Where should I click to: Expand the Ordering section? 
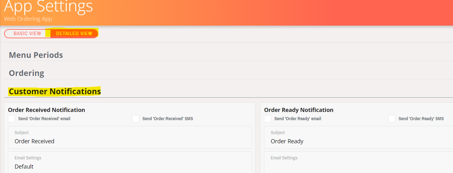27,73
